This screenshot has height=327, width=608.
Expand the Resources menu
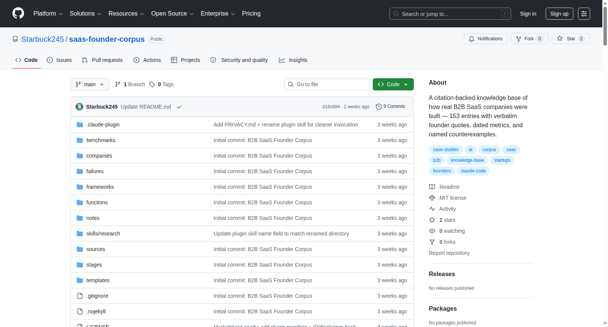coord(126,14)
